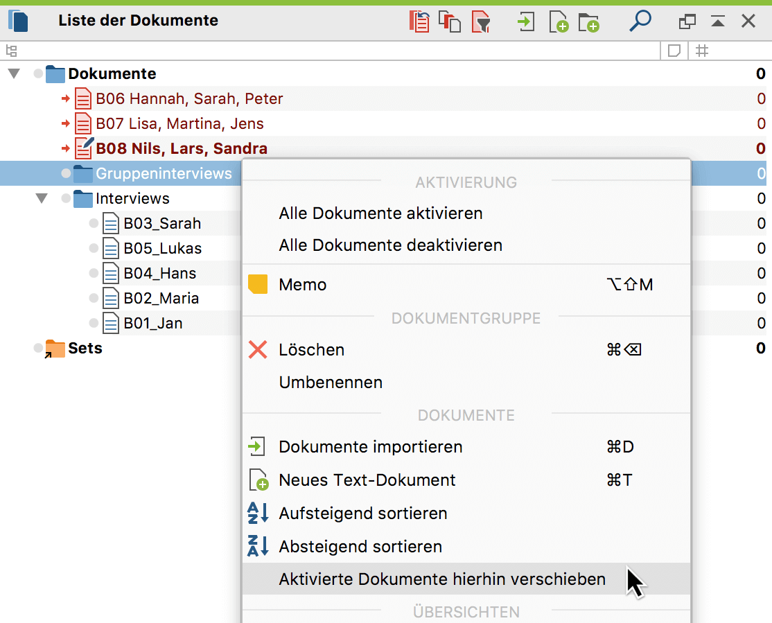Select the B08 Nils, Lars, Sandra document
The image size is (772, 623).
[181, 149]
